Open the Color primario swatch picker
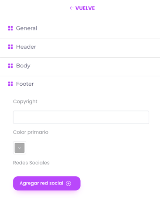 tap(20, 148)
